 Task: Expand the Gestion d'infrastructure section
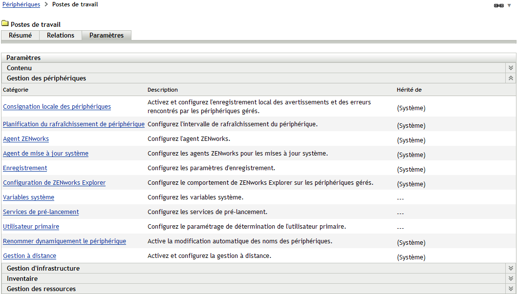(511, 268)
